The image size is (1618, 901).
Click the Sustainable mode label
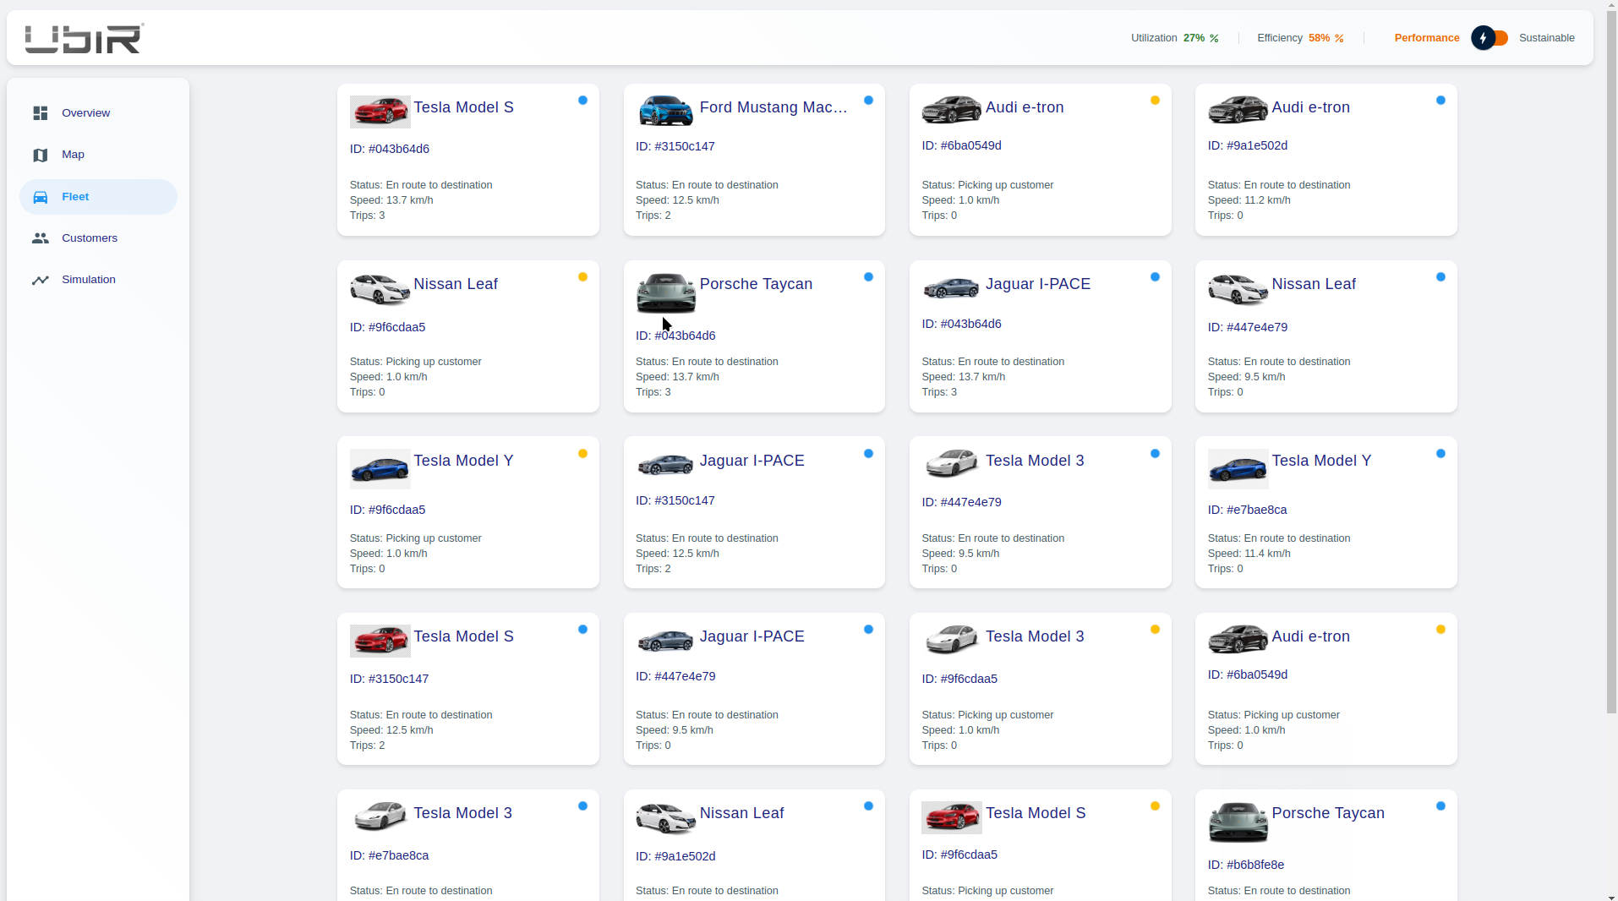[1547, 38]
